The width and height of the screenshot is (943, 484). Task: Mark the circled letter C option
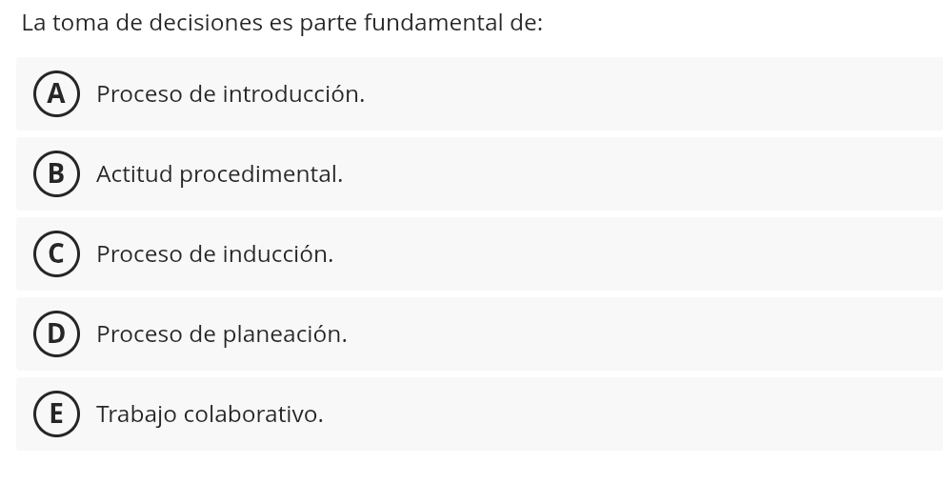click(56, 254)
